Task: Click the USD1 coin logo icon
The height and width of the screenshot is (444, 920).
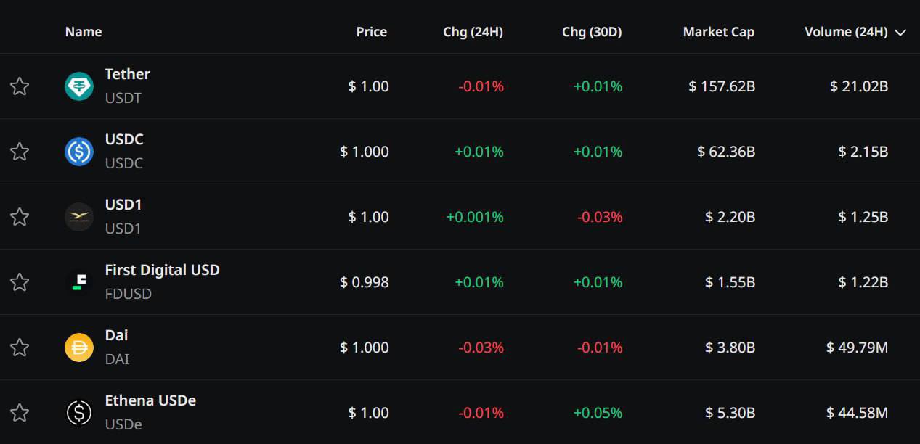Action: coord(79,217)
